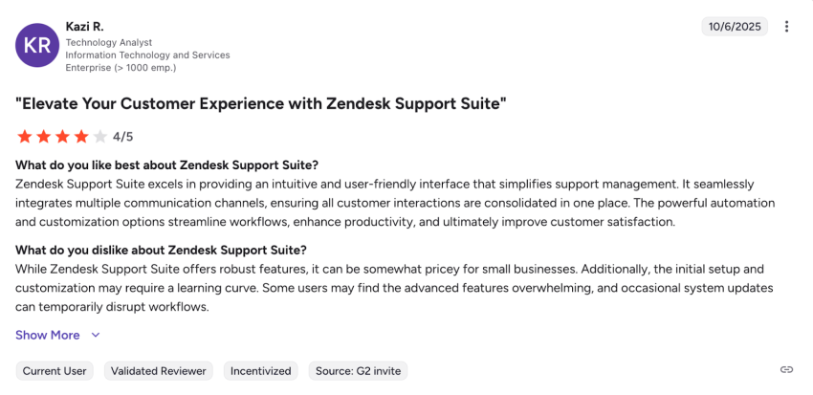Click the KR reviewer avatar
The width and height of the screenshot is (813, 395).
pos(37,45)
